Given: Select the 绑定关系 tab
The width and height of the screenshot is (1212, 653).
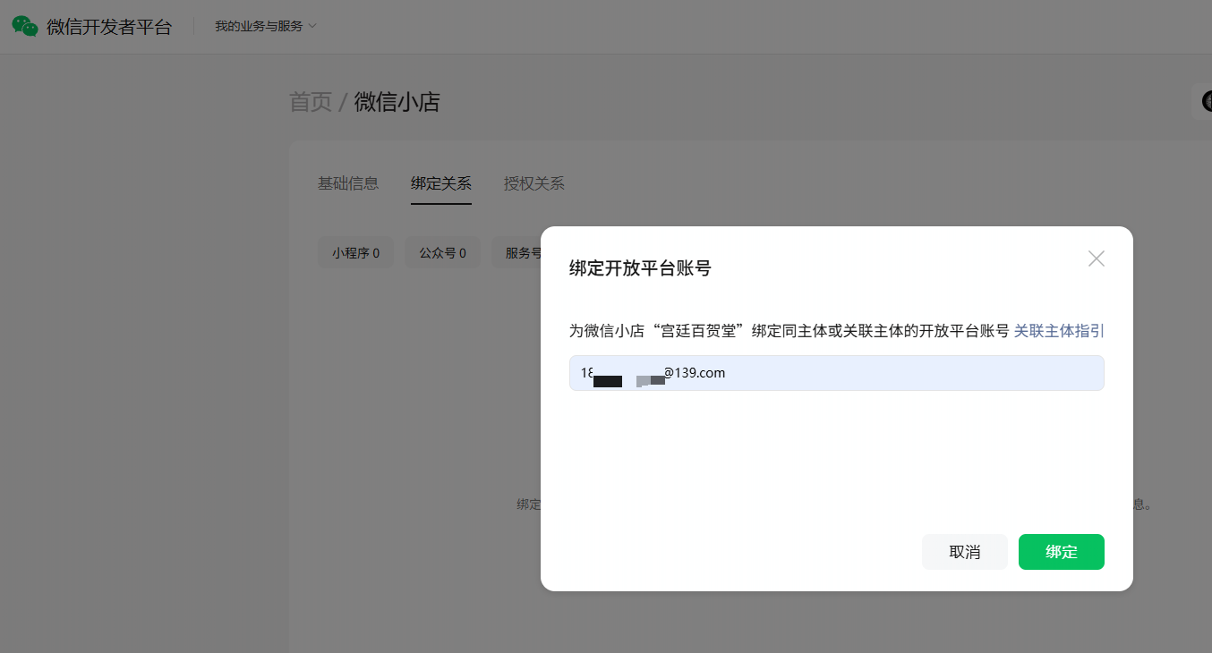Looking at the screenshot, I should click(x=441, y=183).
